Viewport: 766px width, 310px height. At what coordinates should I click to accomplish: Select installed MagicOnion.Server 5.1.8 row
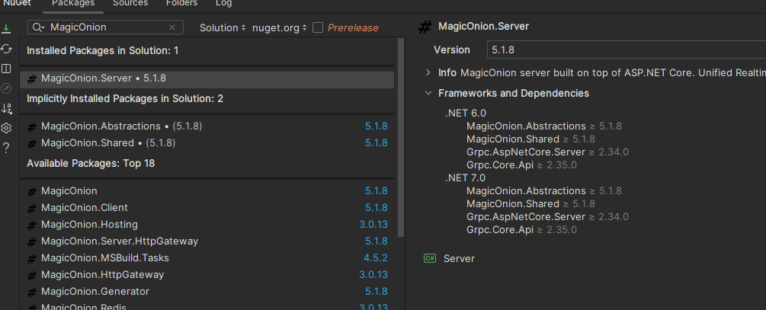(207, 78)
